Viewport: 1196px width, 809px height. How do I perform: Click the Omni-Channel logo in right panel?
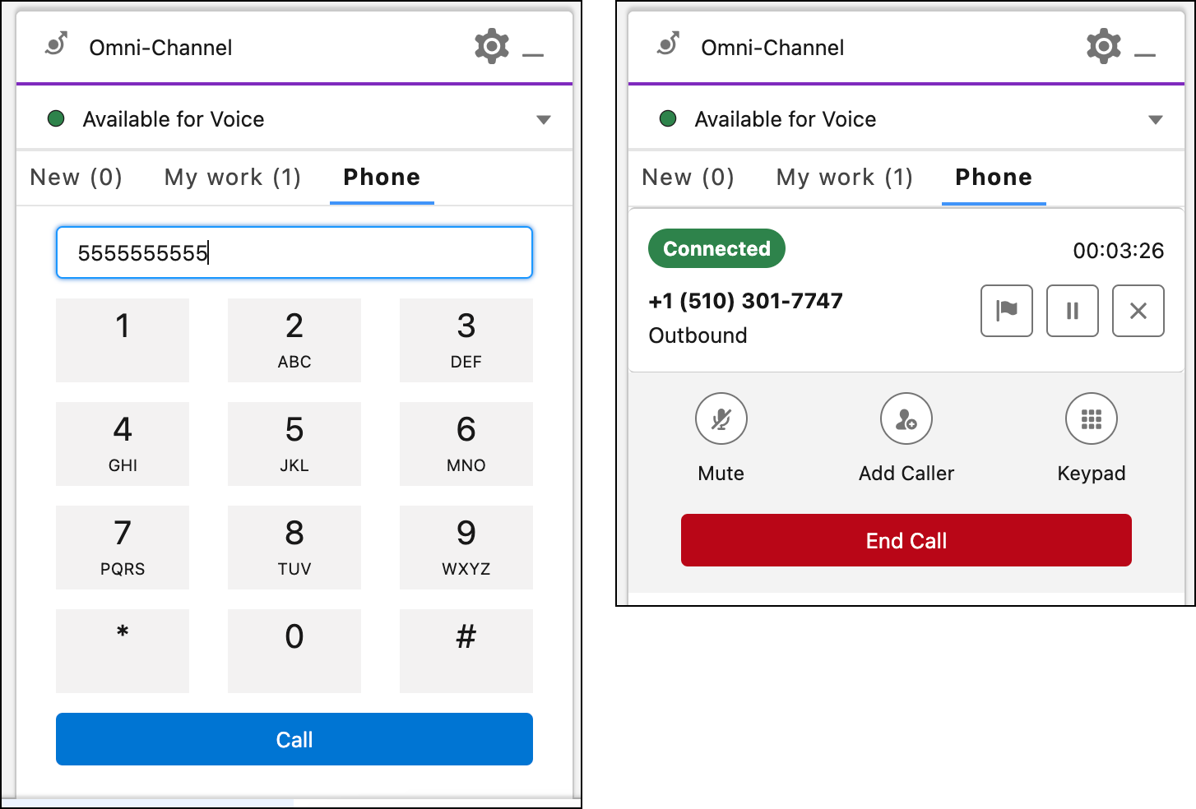pyautogui.click(x=669, y=44)
